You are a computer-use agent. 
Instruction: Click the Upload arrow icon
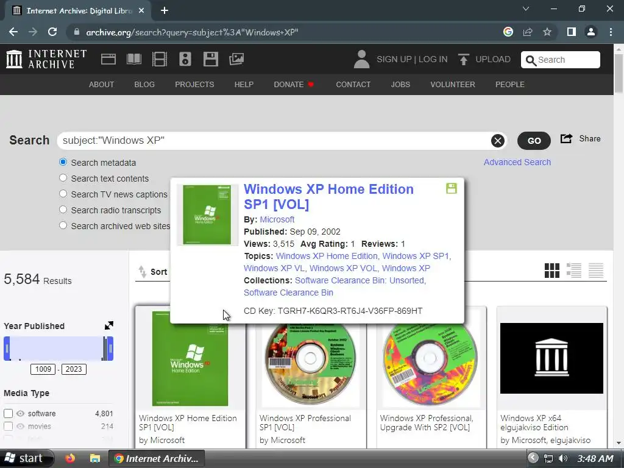pyautogui.click(x=463, y=59)
